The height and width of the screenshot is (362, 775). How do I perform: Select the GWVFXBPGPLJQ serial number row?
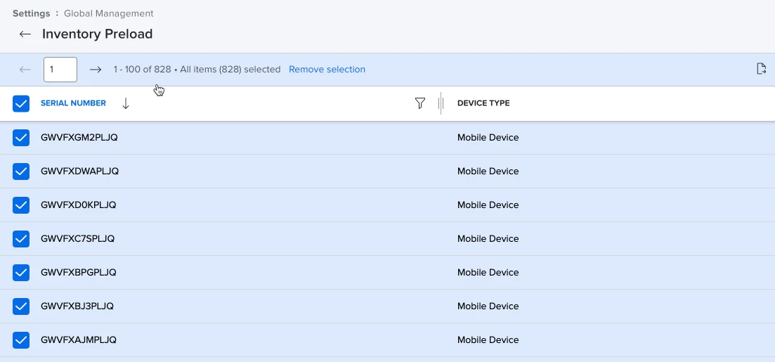(x=388, y=273)
